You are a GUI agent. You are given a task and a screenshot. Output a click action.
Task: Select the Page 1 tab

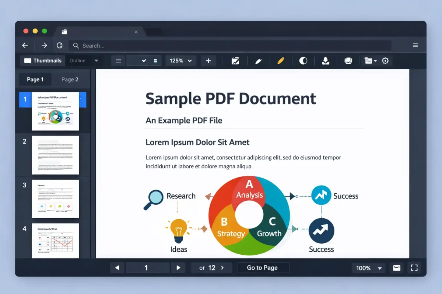tap(35, 79)
